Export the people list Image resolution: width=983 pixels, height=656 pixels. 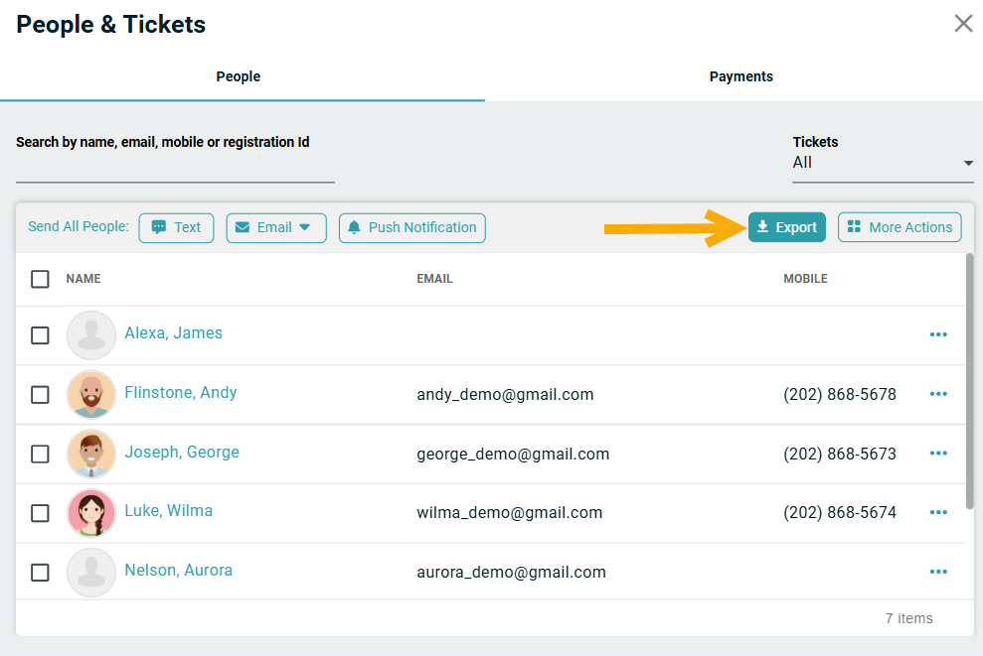[x=787, y=227]
